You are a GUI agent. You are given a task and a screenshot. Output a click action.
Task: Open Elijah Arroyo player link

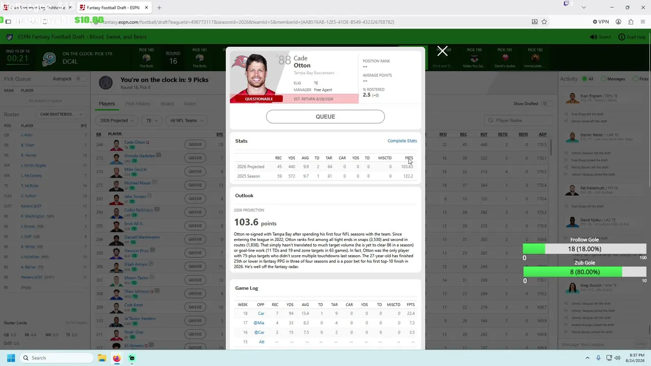(135, 264)
